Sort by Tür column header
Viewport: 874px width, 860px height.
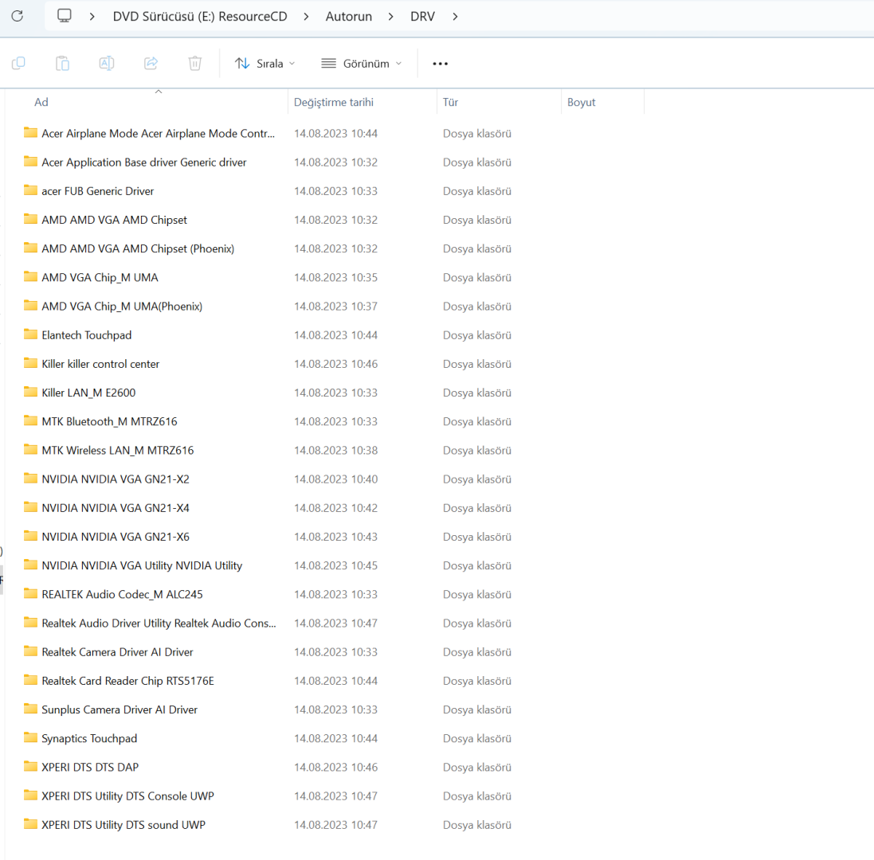tap(450, 102)
